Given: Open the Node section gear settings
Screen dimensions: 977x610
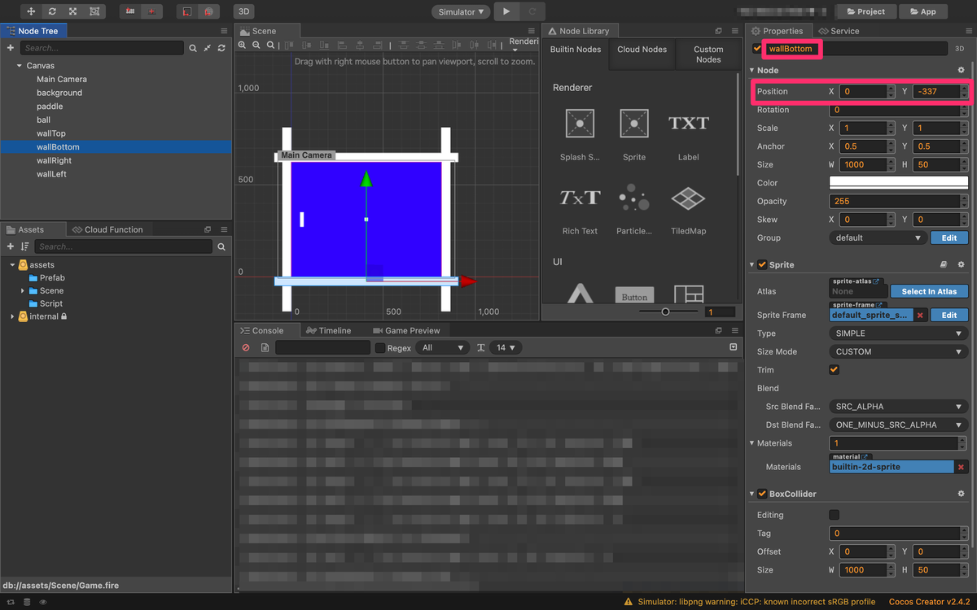Looking at the screenshot, I should [961, 71].
